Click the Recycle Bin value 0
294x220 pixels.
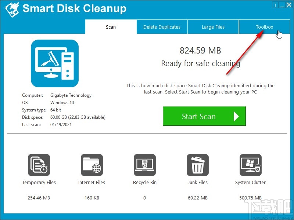(144, 198)
